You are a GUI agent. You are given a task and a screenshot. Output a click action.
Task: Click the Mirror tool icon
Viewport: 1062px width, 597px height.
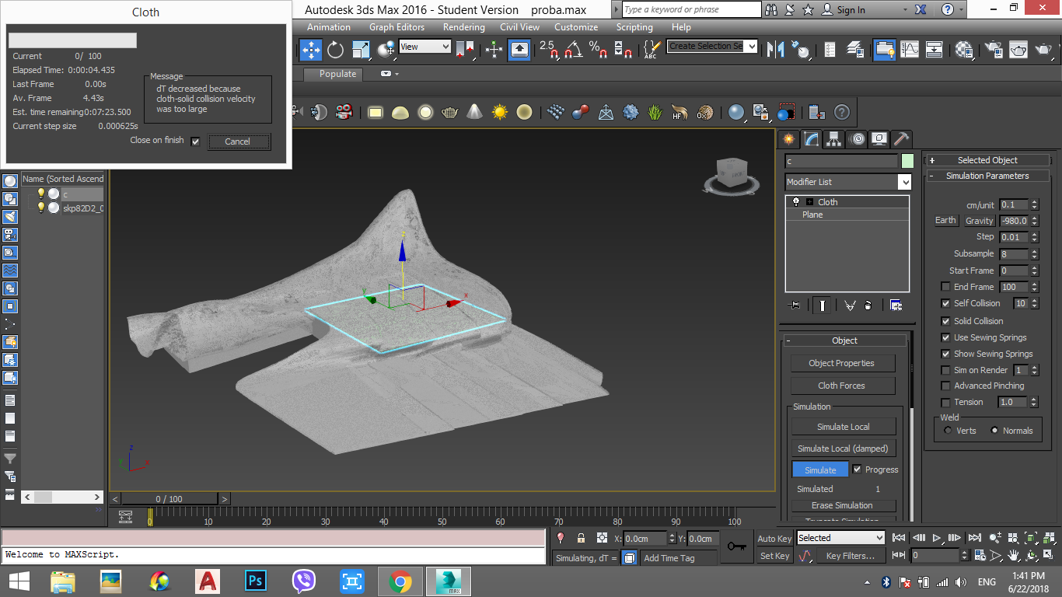click(775, 50)
